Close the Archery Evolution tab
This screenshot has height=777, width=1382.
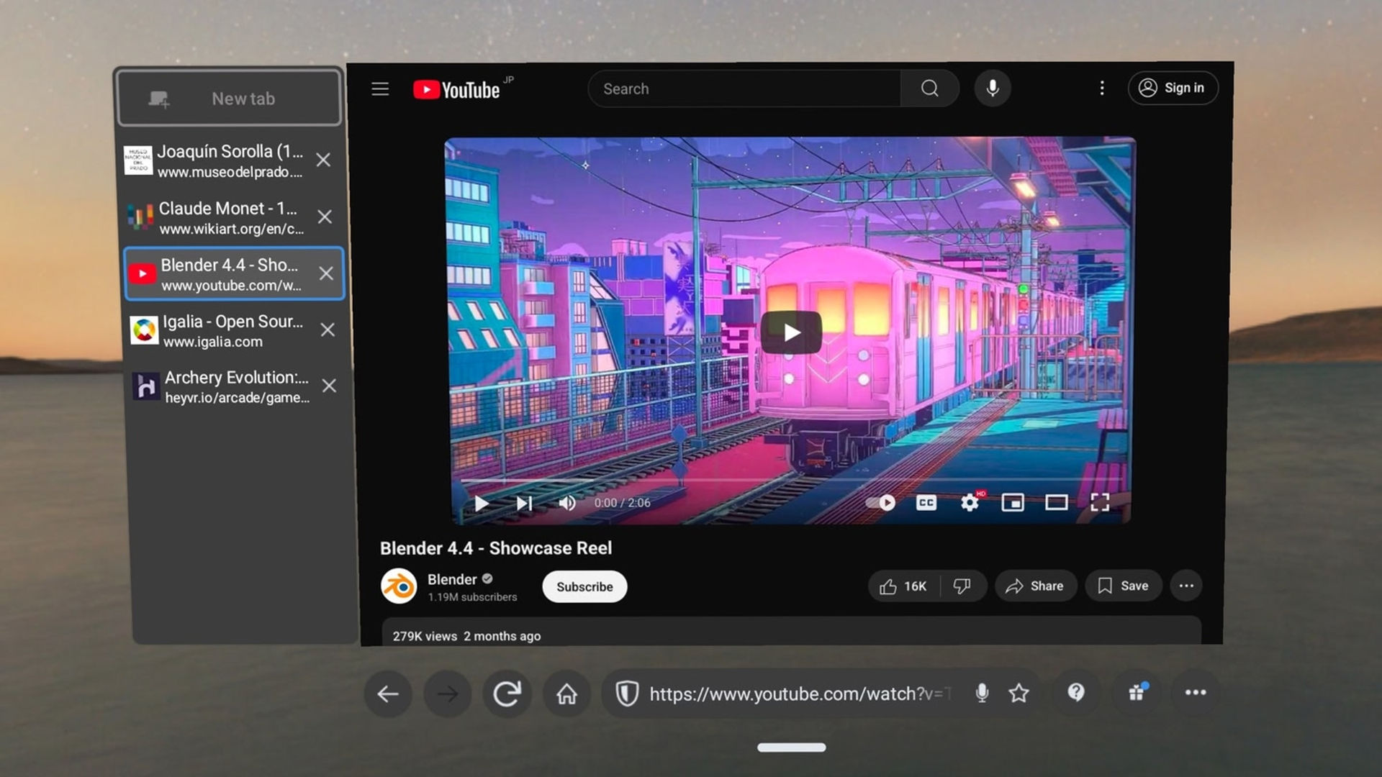click(x=329, y=386)
